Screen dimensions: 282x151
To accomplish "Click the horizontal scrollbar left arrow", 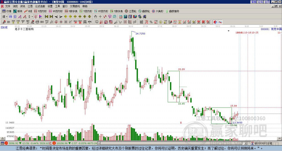I will [99, 143].
